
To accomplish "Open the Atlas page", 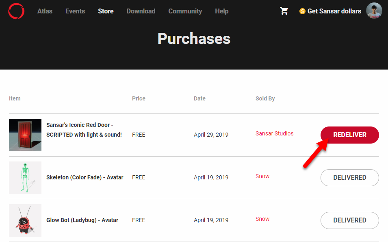I will (45, 11).
